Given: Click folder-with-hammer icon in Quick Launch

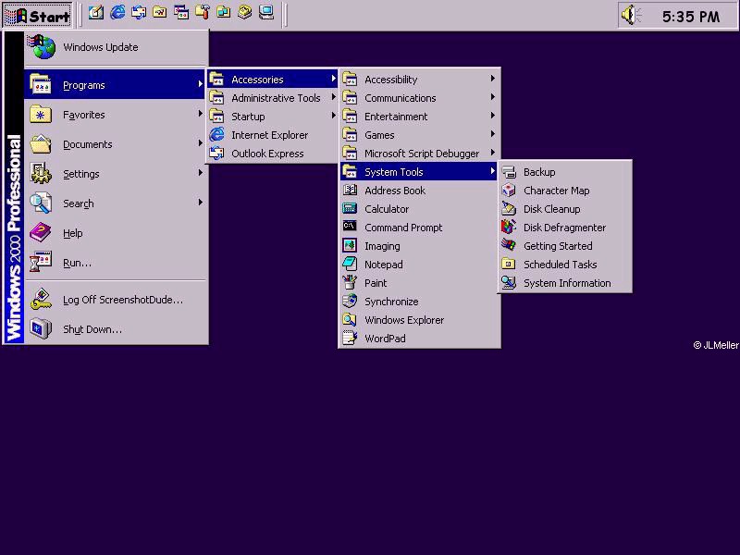Looking at the screenshot, I should click(203, 13).
